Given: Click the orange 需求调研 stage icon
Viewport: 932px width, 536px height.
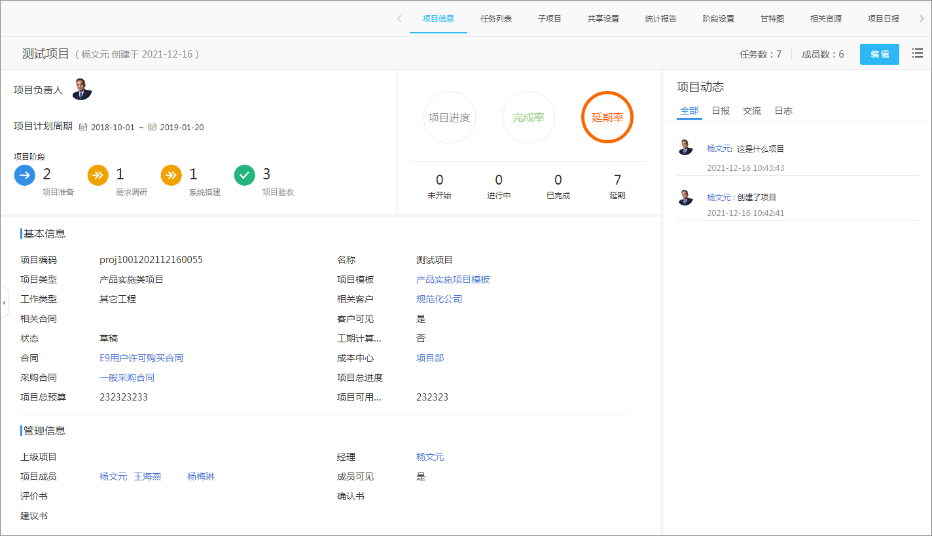Looking at the screenshot, I should (x=98, y=175).
